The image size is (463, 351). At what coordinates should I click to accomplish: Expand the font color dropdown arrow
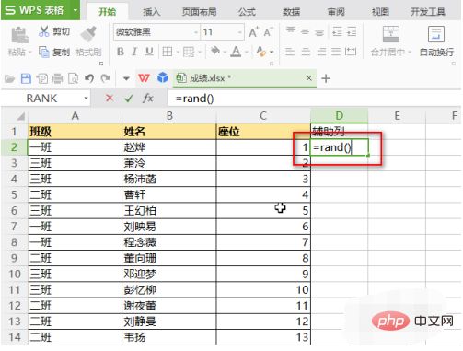pos(246,52)
